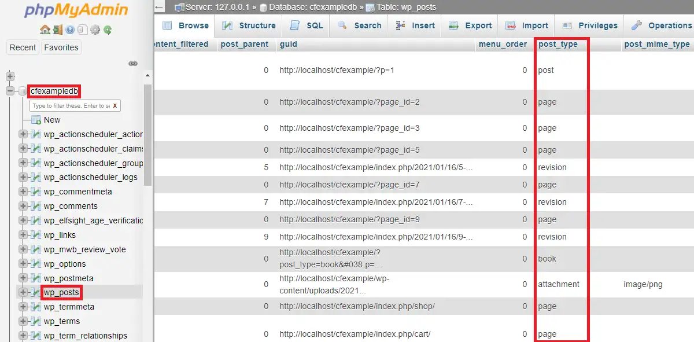Viewport: 694px width, 342px height.
Task: Open navigation panel settings gear icon
Action: coord(95,30)
